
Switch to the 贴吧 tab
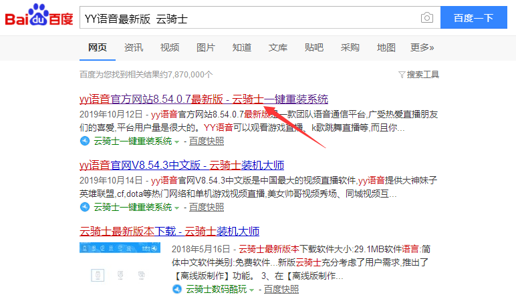[x=314, y=47]
